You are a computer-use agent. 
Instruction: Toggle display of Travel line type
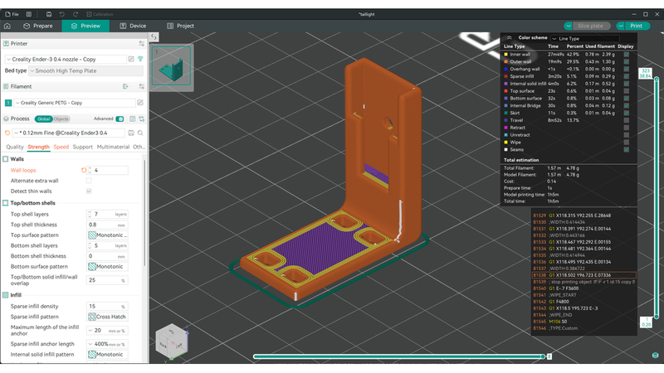tap(626, 120)
